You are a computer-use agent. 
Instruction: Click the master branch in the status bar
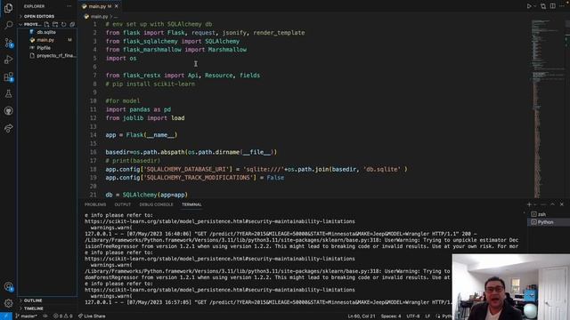pos(26,316)
